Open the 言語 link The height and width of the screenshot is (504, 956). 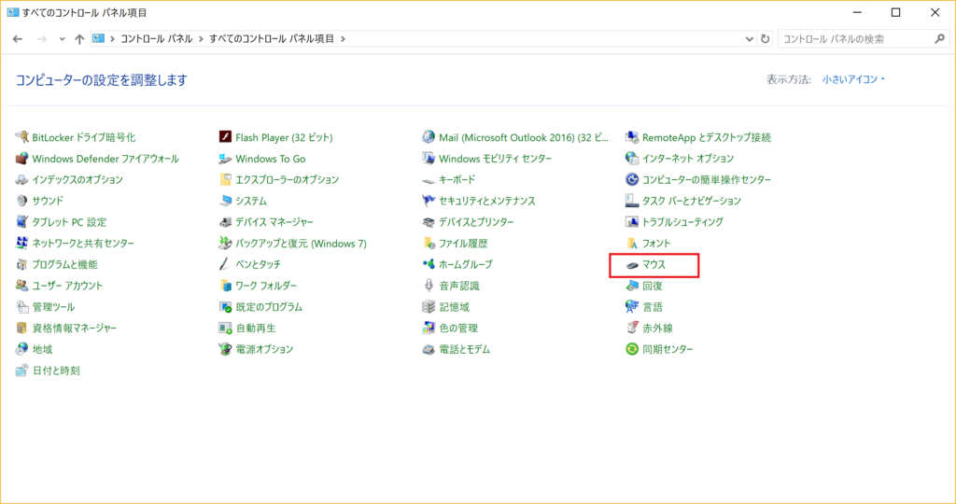(x=653, y=306)
